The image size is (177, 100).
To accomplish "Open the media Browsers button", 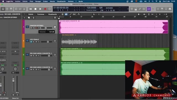I will [x=170, y=9].
